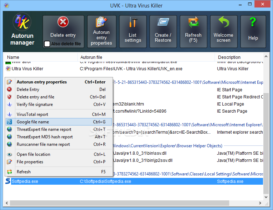Select Delete Entry menu item
Viewport: 273px width, 210px height.
click(x=59, y=89)
